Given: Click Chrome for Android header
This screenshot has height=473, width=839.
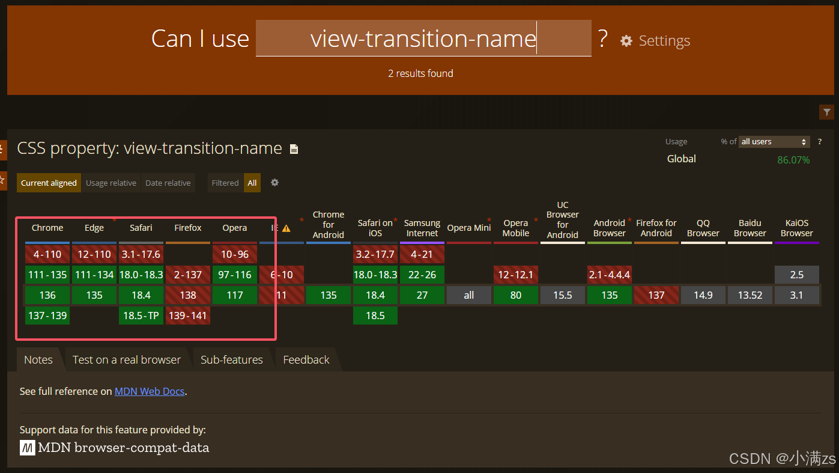Looking at the screenshot, I should point(329,225).
